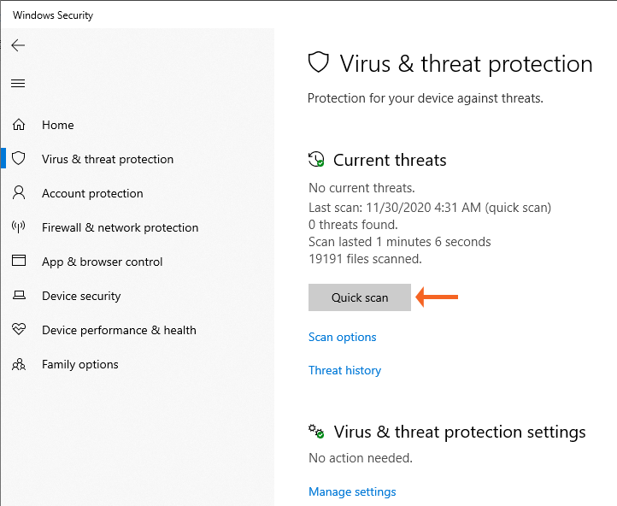This screenshot has height=506, width=617.
Task: Click the Current threats heading icon
Action: click(317, 160)
